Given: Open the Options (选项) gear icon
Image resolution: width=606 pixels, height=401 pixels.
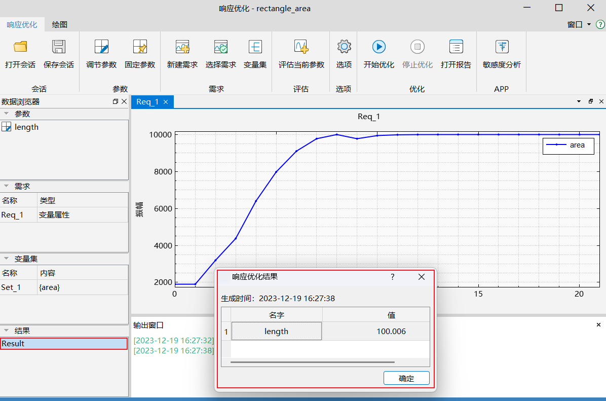Looking at the screenshot, I should click(x=344, y=48).
